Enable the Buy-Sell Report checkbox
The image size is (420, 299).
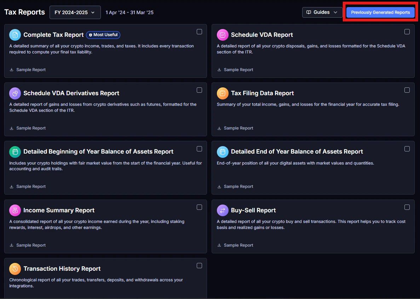coord(407,207)
